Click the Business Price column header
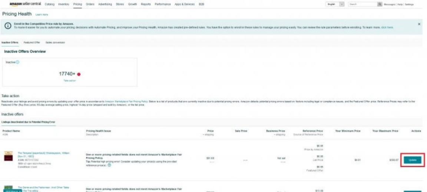 (x=276, y=131)
